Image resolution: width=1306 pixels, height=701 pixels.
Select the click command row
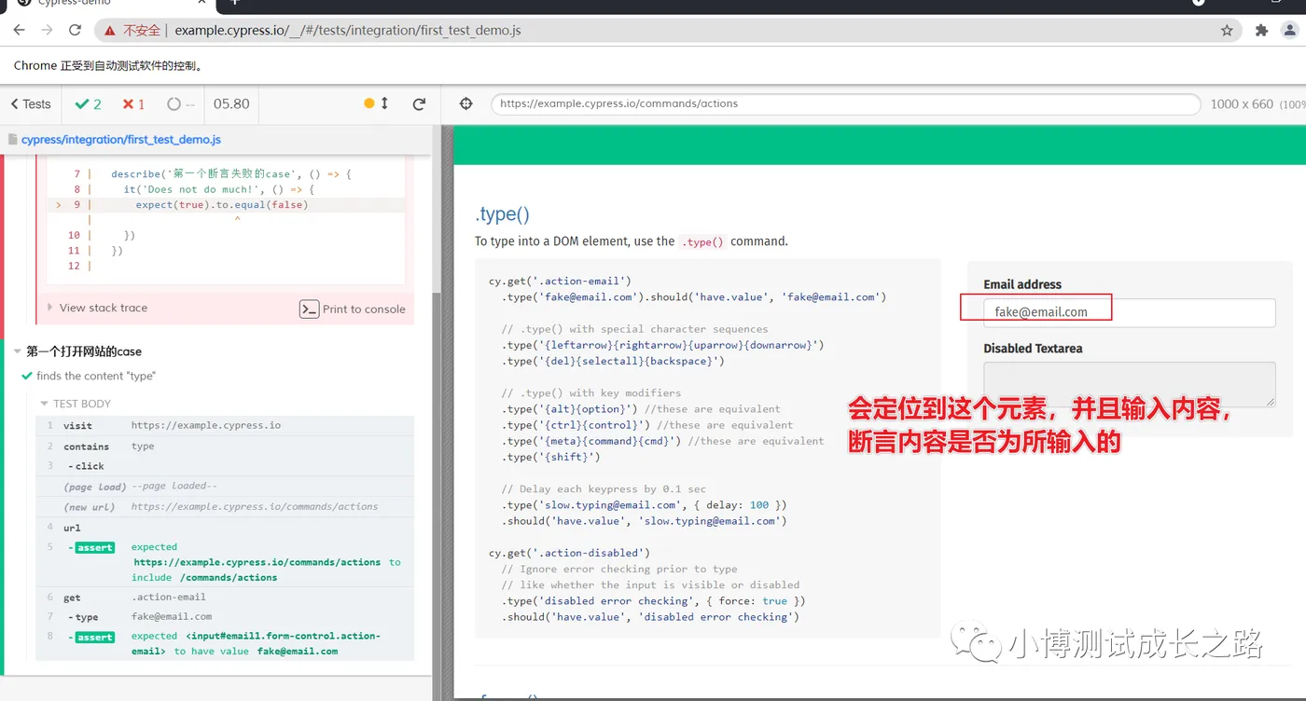225,466
